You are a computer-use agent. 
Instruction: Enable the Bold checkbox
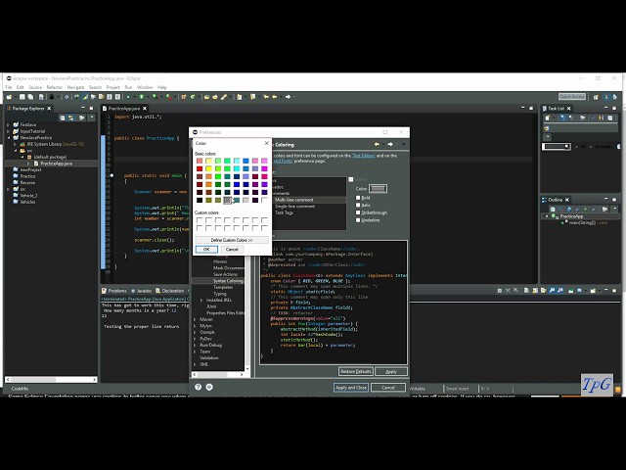click(x=358, y=198)
